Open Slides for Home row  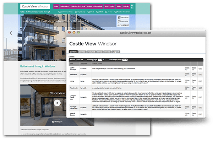[x=187, y=81]
